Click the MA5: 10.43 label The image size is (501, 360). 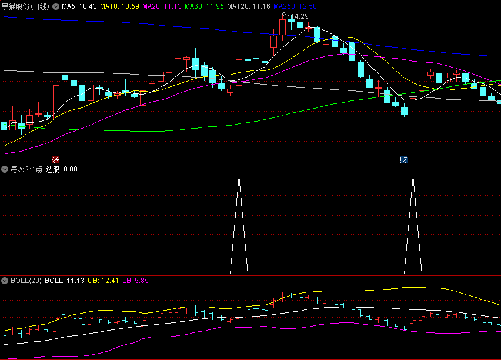point(79,6)
